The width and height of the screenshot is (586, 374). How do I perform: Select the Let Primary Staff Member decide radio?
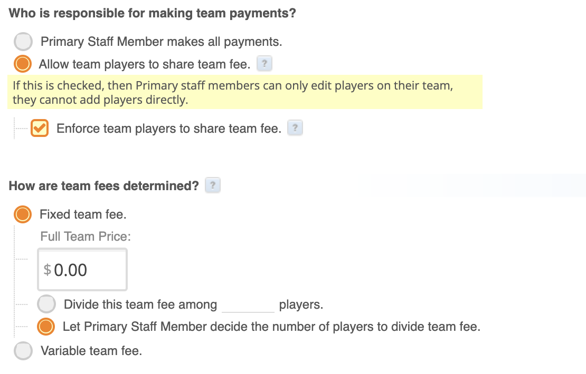tap(46, 327)
